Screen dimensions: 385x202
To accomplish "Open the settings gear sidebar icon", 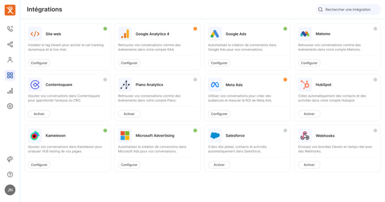I will pyautogui.click(x=10, y=106).
